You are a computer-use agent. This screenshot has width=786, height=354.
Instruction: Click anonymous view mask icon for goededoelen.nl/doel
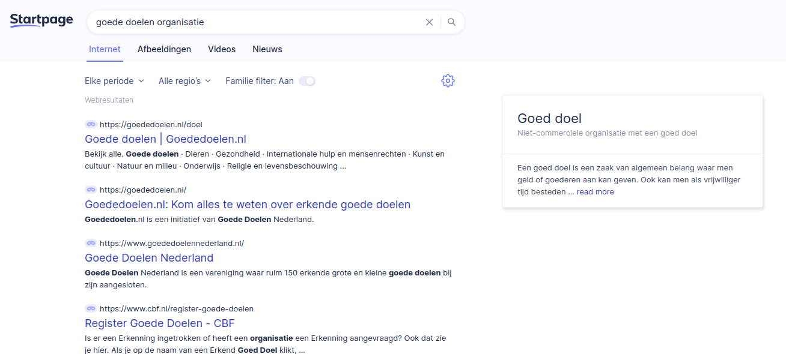[x=91, y=124]
